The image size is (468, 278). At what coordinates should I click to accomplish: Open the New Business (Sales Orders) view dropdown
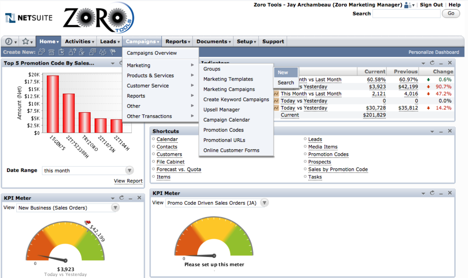(115, 208)
